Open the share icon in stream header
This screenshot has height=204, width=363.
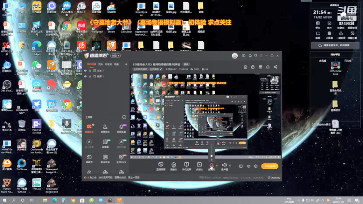275,67
